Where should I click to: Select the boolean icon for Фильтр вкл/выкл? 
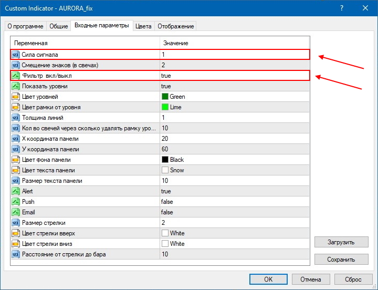(16, 76)
